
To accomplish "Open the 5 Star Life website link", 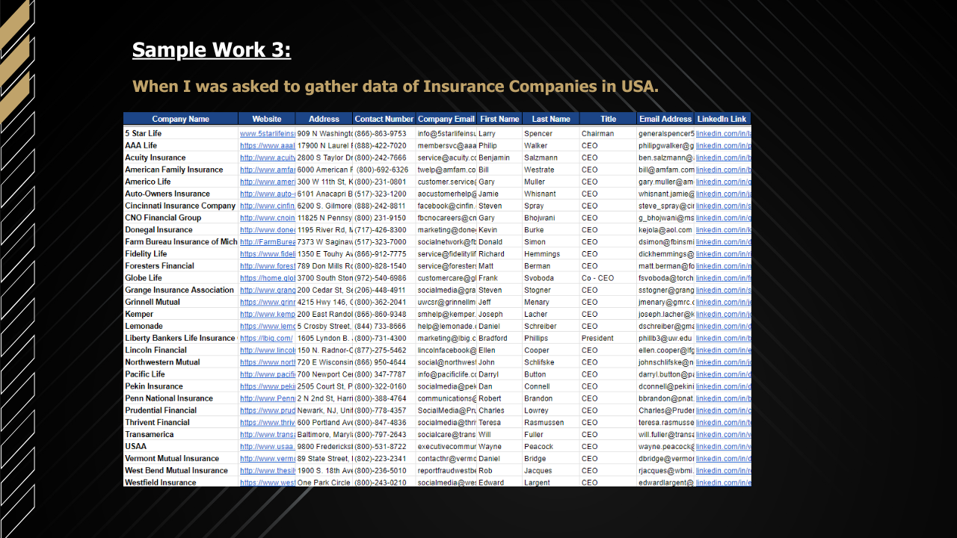I will [x=268, y=134].
